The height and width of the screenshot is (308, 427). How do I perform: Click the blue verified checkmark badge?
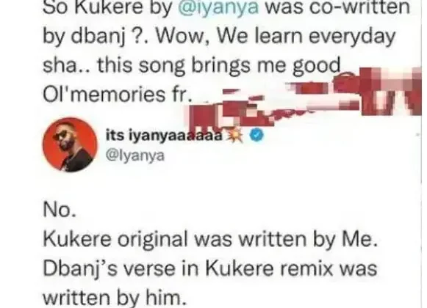[256, 135]
